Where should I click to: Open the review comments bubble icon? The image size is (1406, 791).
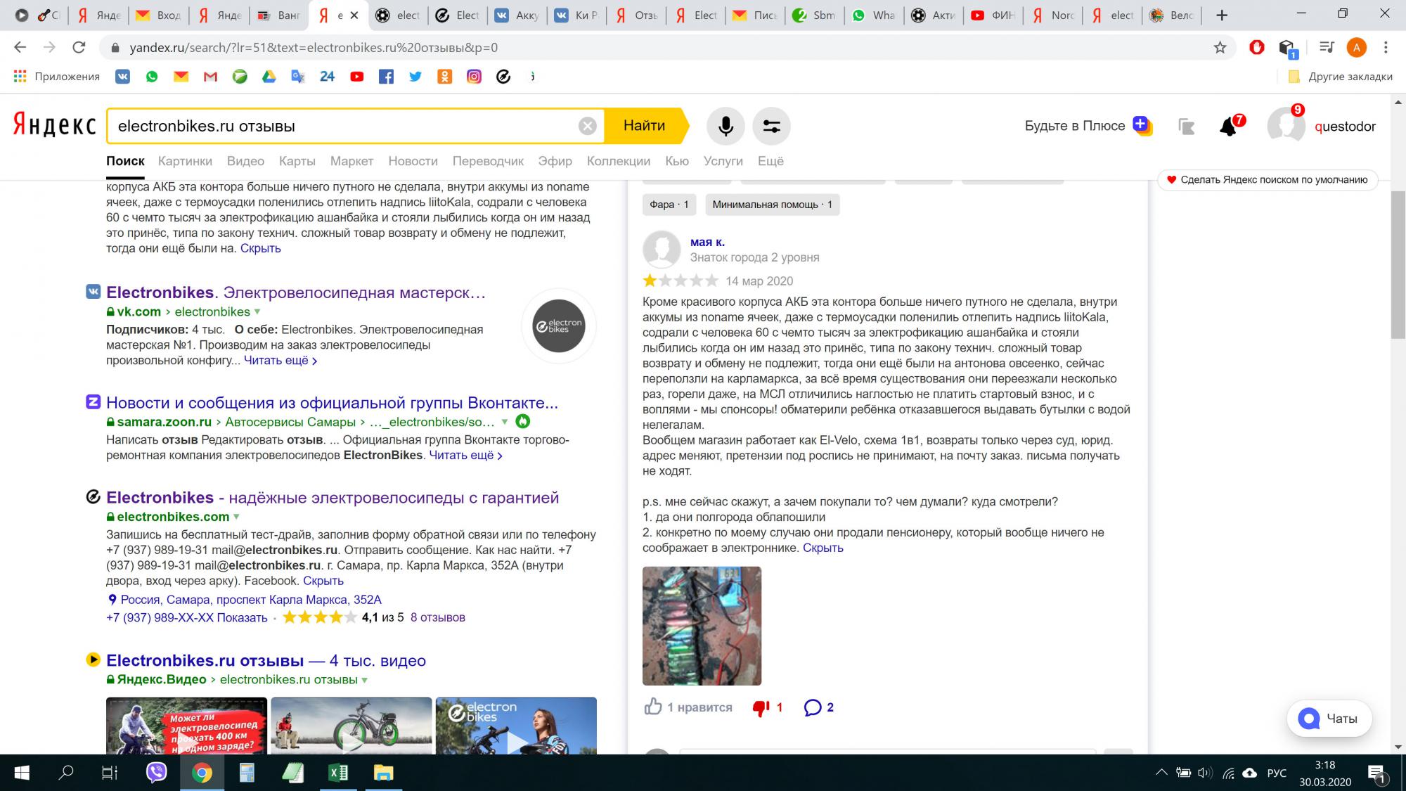(813, 707)
